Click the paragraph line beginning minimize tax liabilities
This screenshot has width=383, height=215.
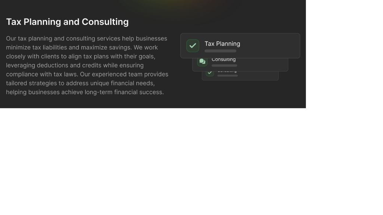click(82, 47)
